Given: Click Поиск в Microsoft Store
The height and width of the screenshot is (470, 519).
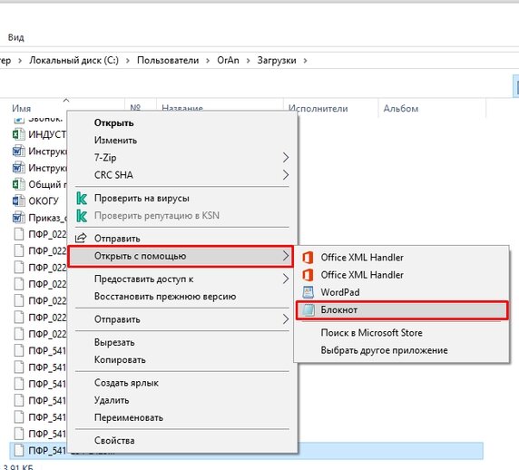Looking at the screenshot, I should coord(371,333).
